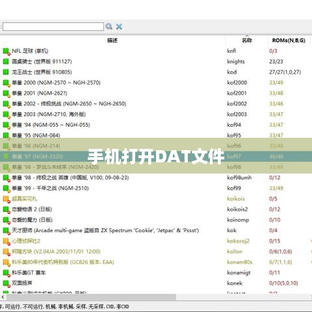Select description 拳皇 '99 - 千年之战 (NGM-2510)
312x312 pixels.
pos(50,188)
